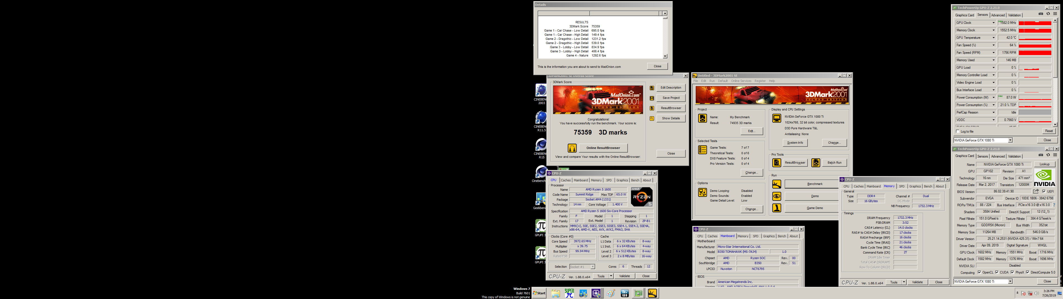Screen dimensions: 1063x299
Task: Click the Project section icon in 3DMark2001
Action: 702,118
